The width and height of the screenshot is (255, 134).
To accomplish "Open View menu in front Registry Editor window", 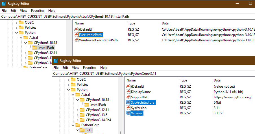I will (75, 68).
